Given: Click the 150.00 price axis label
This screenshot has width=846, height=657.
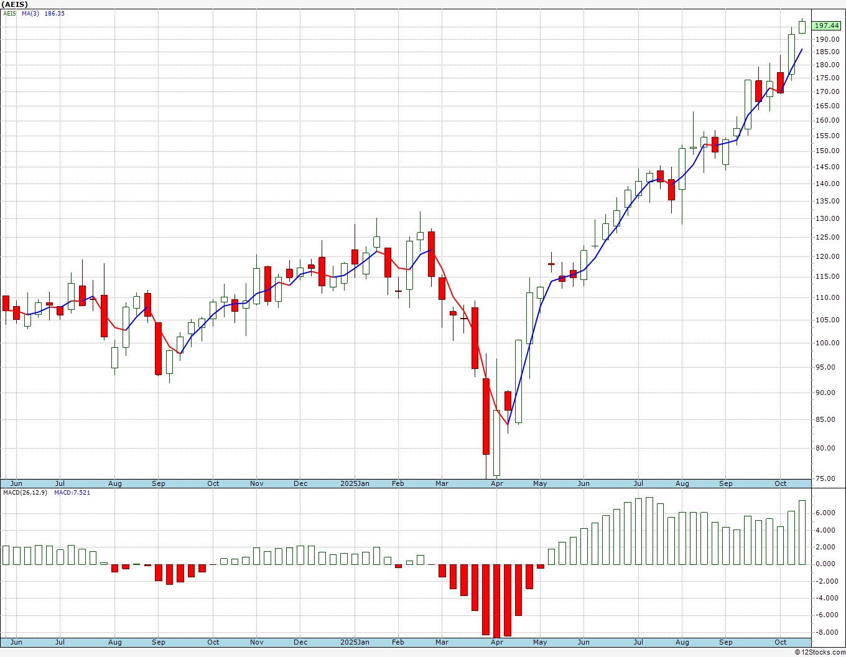Looking at the screenshot, I should (828, 151).
